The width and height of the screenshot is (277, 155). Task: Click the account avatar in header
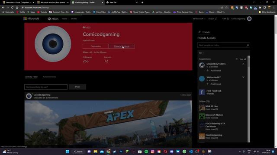pyautogui.click(x=249, y=19)
